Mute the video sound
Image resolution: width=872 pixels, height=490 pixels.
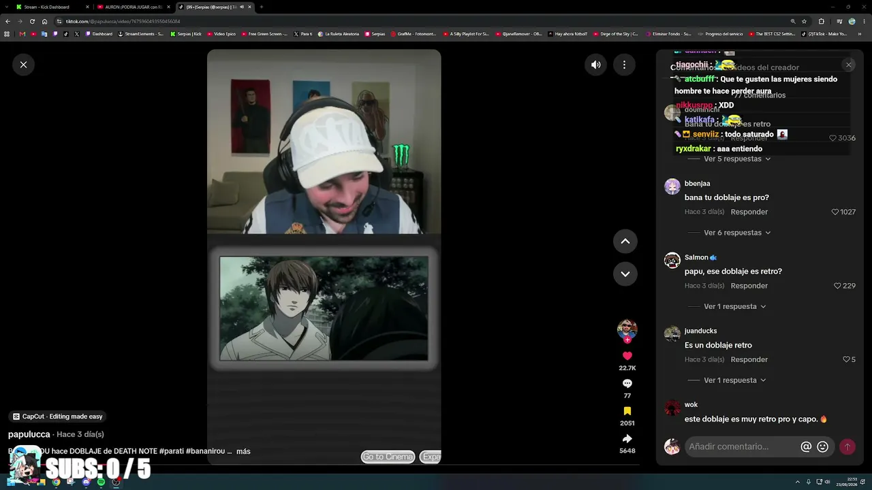pyautogui.click(x=596, y=65)
